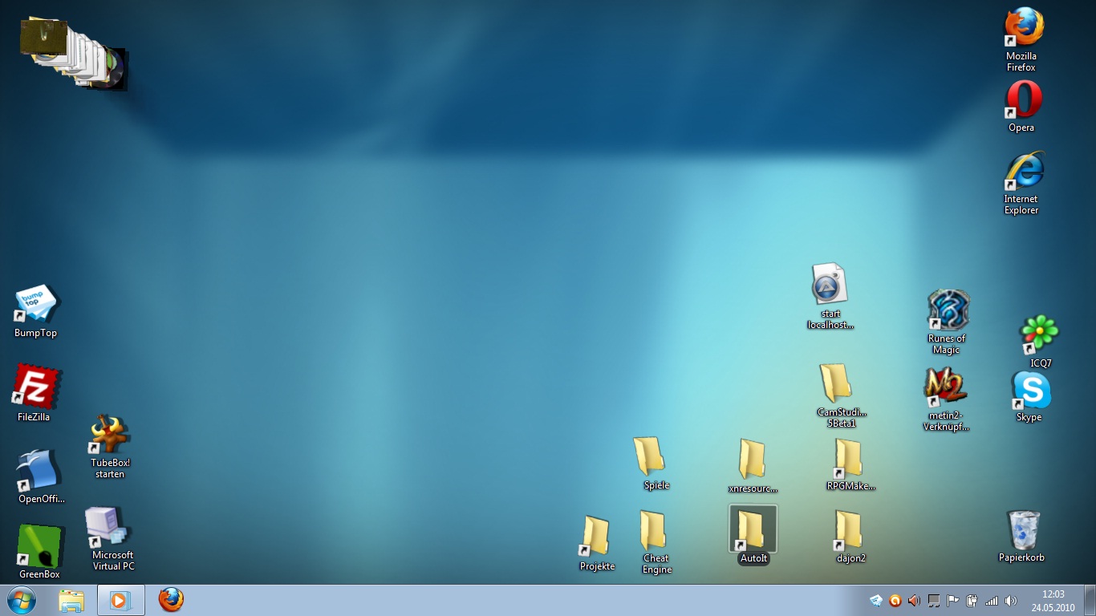Select the BumpTop shortcut icon

click(36, 305)
